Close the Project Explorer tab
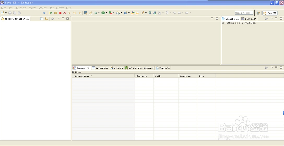The image size is (284, 146). (28, 19)
